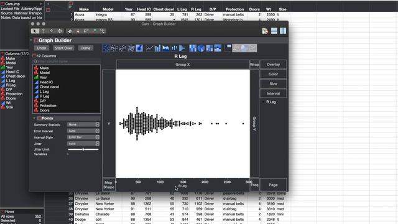Select Doors in Graph Builder column list
The width and height of the screenshot is (398, 224).
click(x=44, y=111)
